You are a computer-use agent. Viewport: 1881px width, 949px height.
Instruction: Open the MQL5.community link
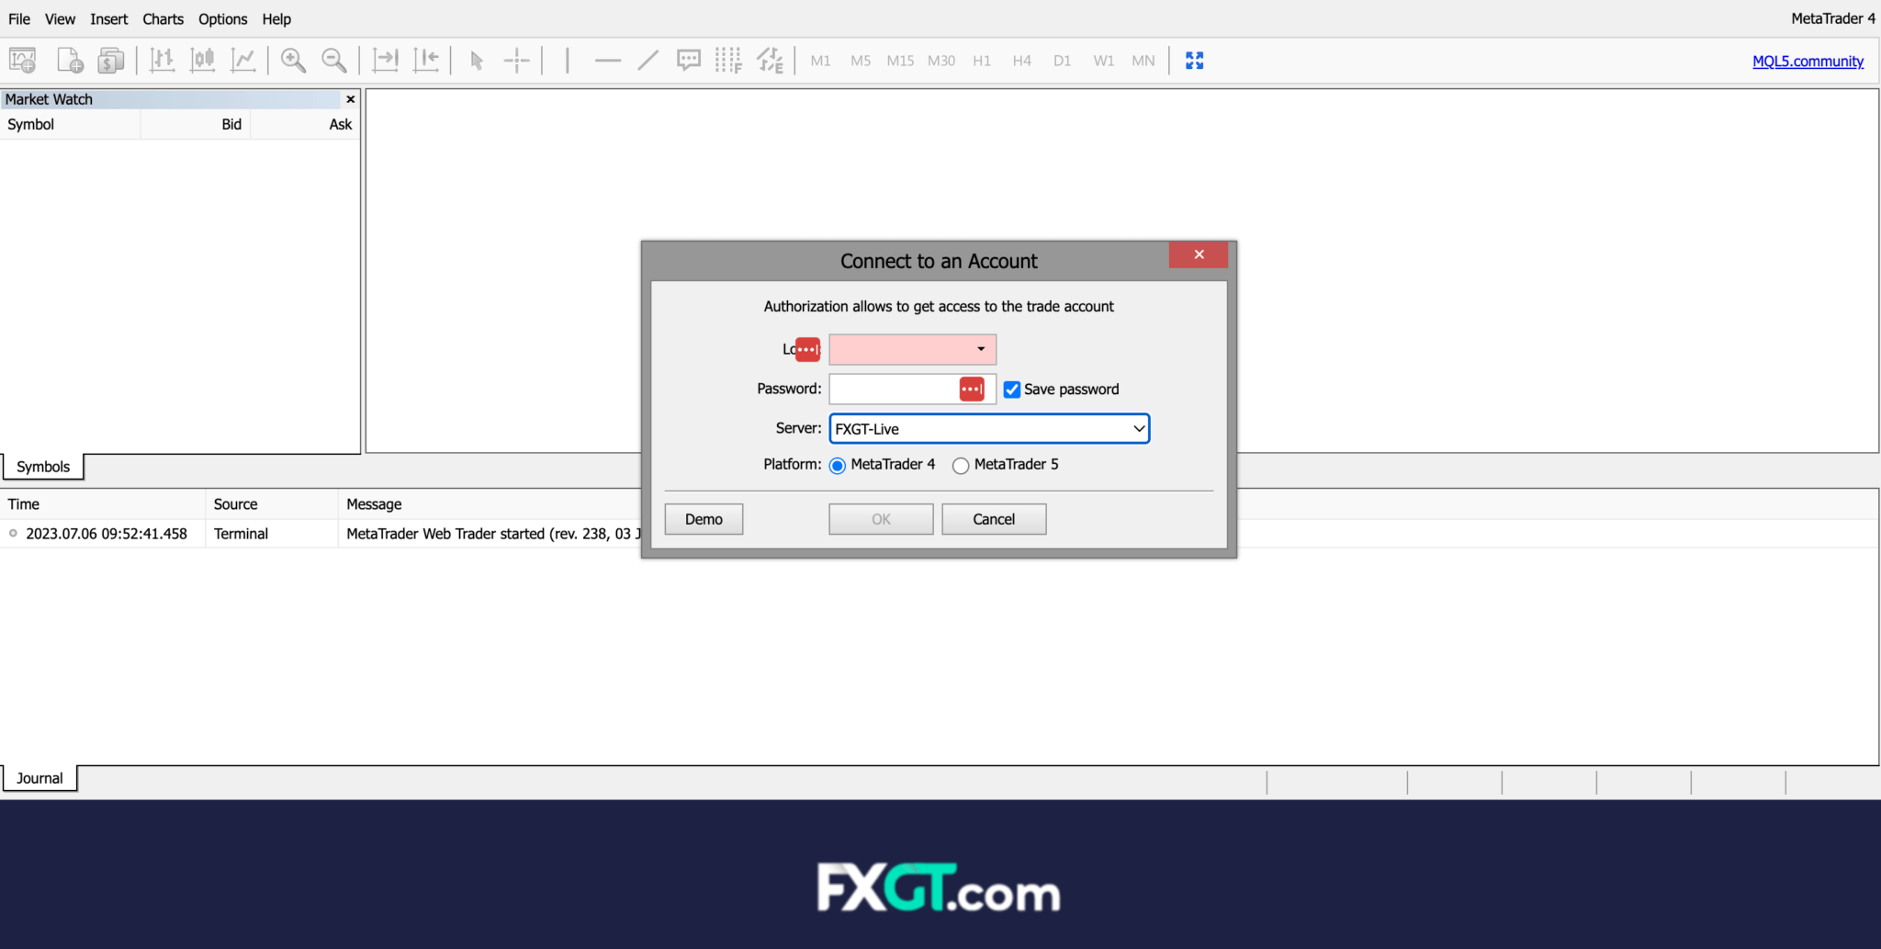1807,61
